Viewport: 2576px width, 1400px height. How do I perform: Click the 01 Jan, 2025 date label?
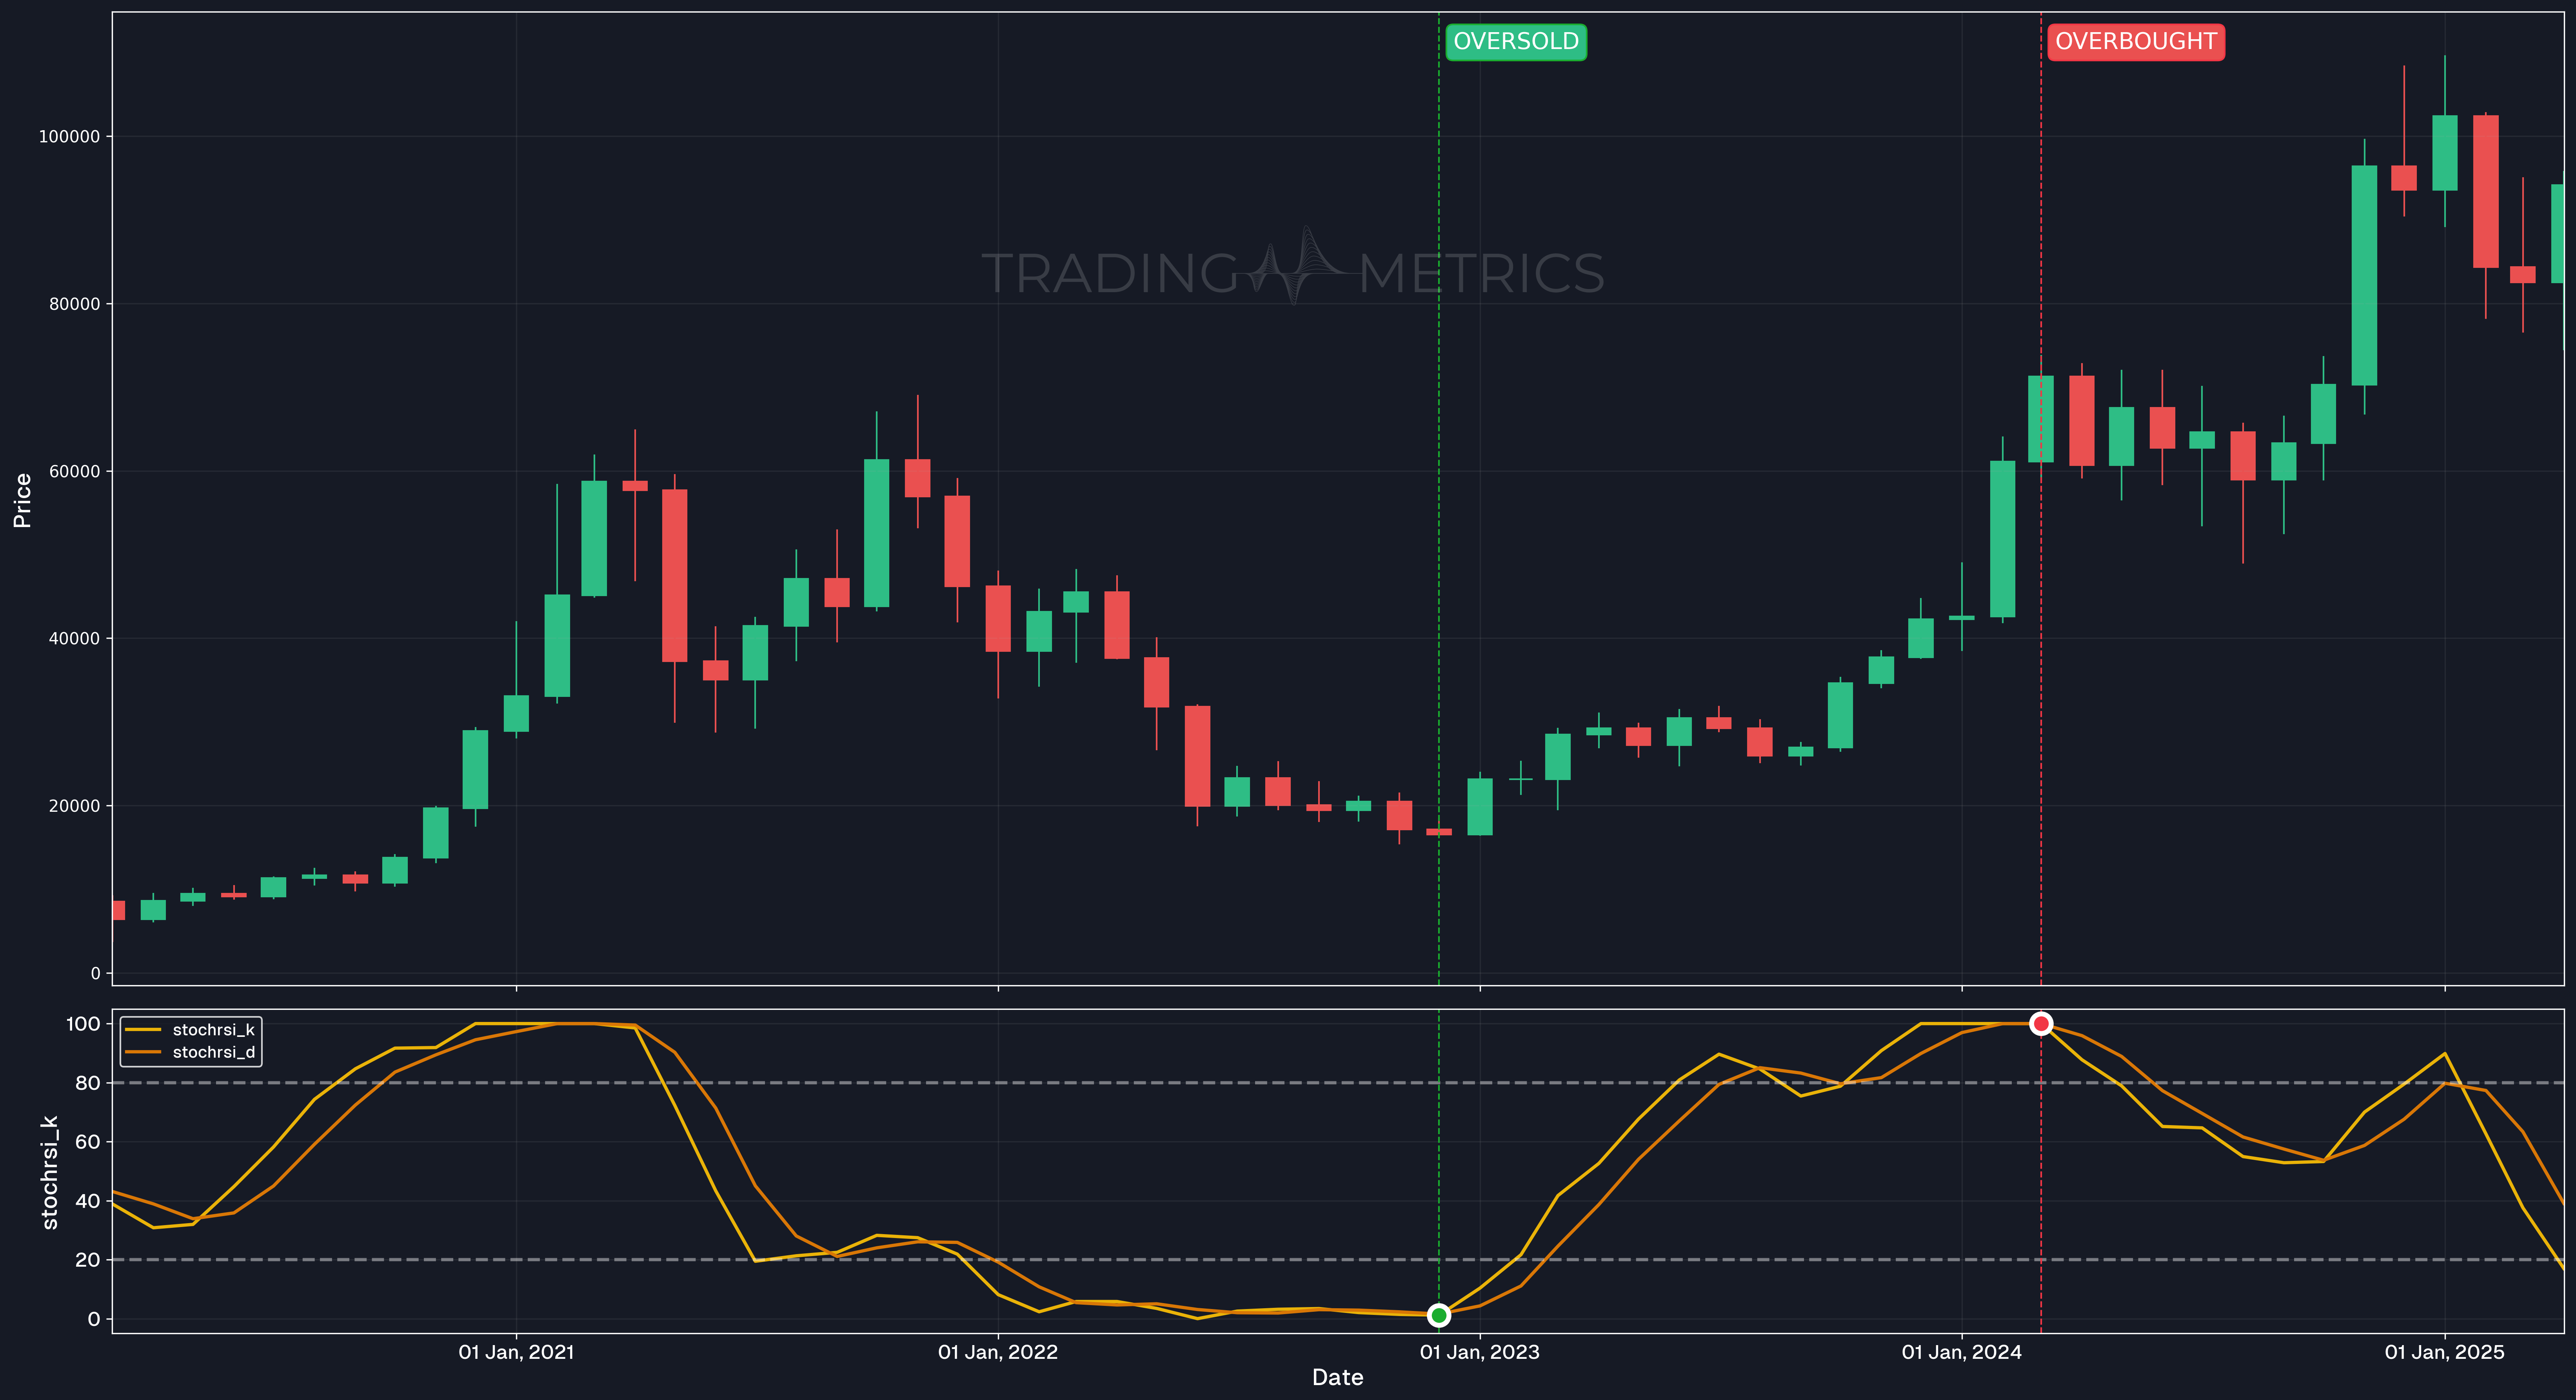point(2445,1352)
